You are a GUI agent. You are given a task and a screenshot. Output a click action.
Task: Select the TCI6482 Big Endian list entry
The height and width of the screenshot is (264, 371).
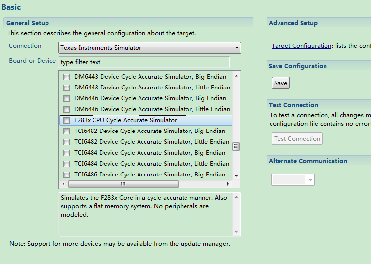click(149, 131)
